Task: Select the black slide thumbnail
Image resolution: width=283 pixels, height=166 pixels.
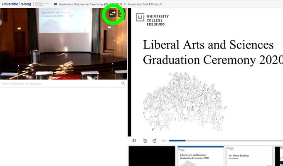Action: coord(152,156)
